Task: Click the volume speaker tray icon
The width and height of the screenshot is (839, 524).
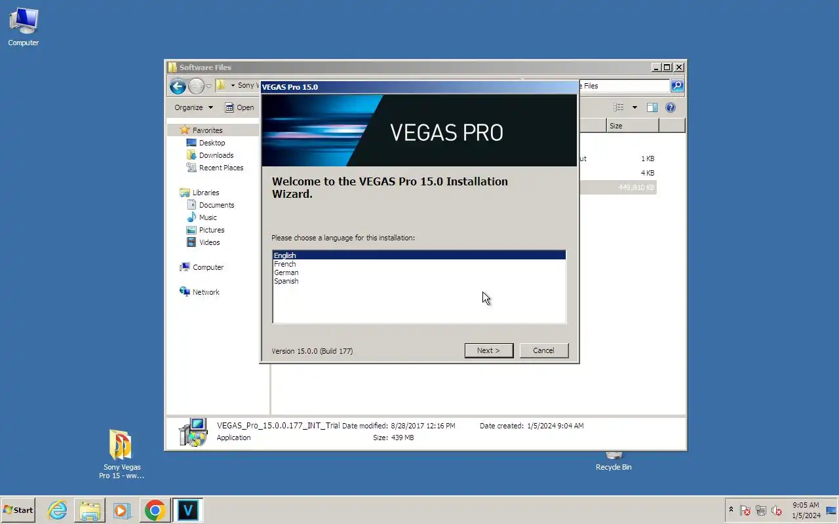Action: [777, 510]
